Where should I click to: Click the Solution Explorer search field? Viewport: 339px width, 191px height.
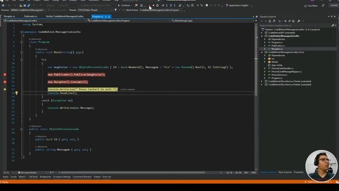(x=296, y=25)
